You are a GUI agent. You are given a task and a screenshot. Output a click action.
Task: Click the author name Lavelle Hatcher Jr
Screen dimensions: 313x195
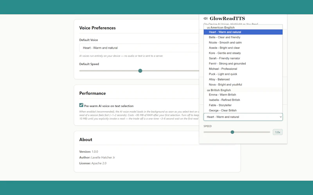click(103, 158)
